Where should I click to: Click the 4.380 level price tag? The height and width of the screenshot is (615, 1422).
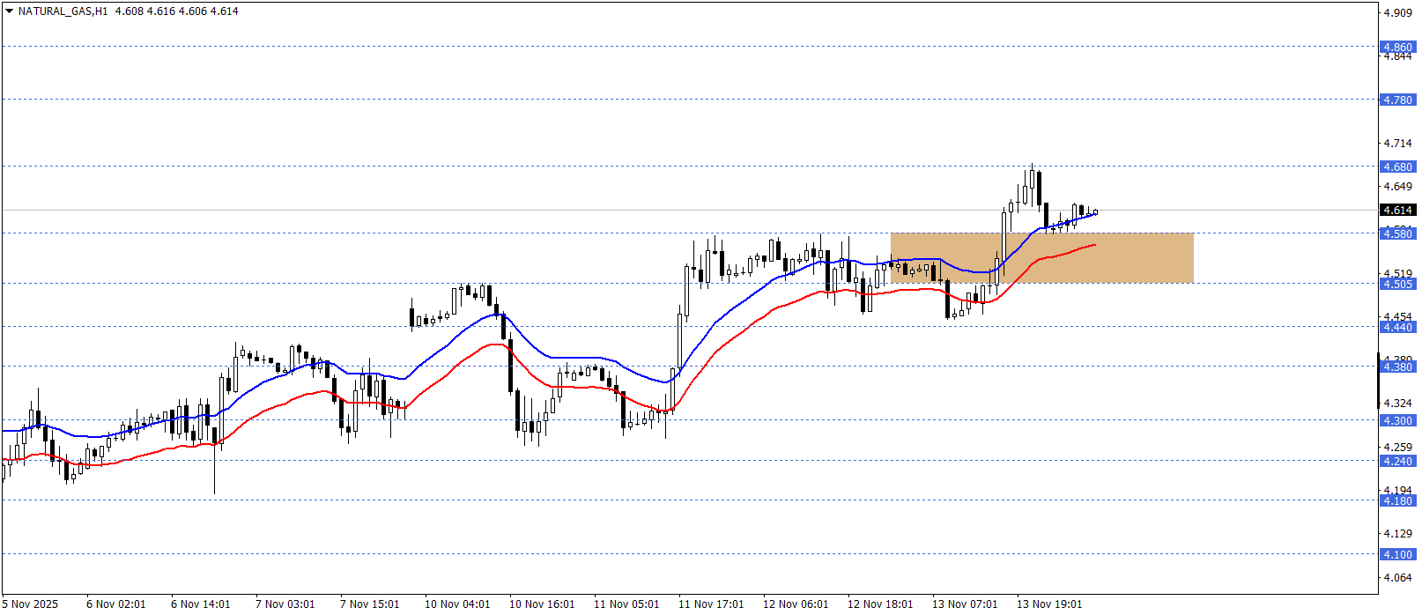tap(1397, 367)
